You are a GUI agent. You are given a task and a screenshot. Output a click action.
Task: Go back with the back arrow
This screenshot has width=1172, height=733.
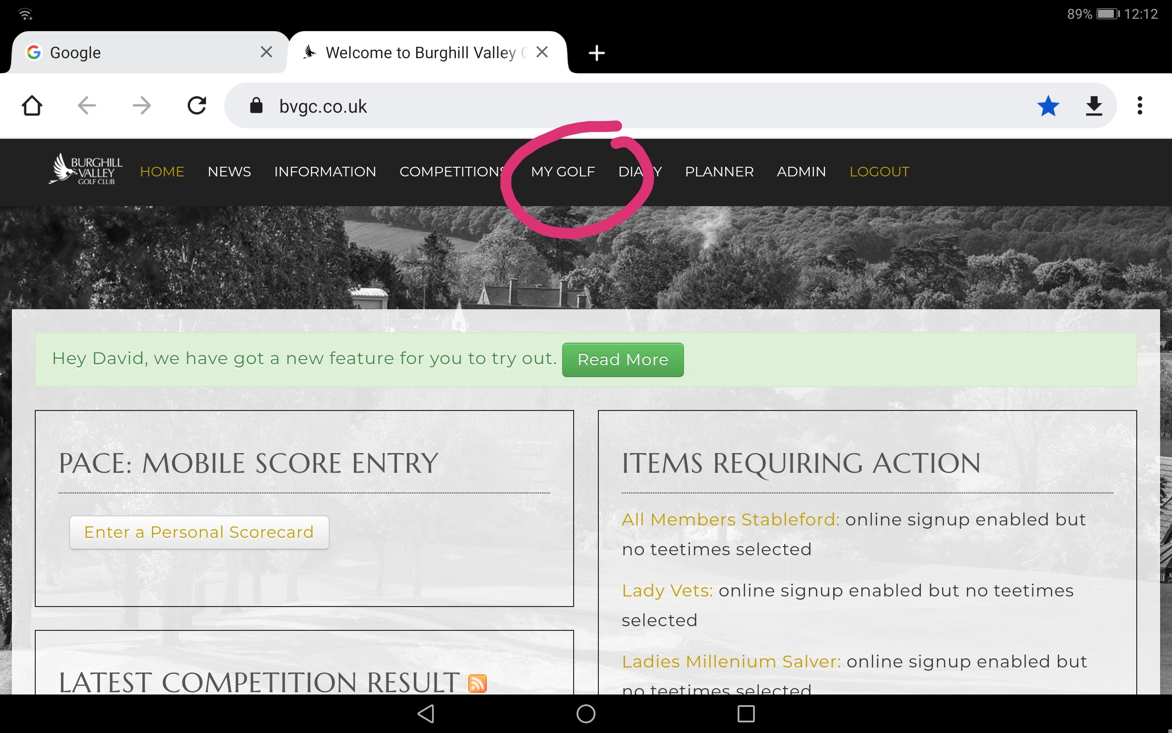pyautogui.click(x=87, y=106)
